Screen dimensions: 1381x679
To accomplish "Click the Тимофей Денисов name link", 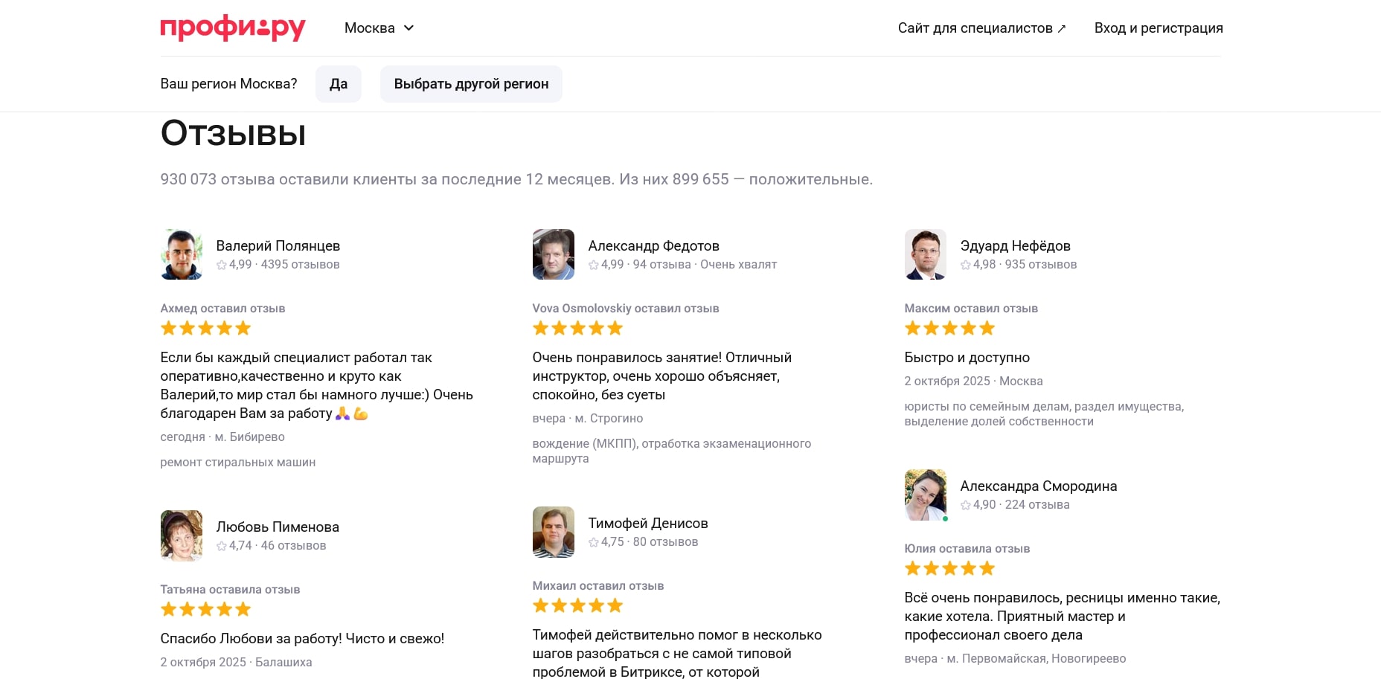I will [648, 523].
